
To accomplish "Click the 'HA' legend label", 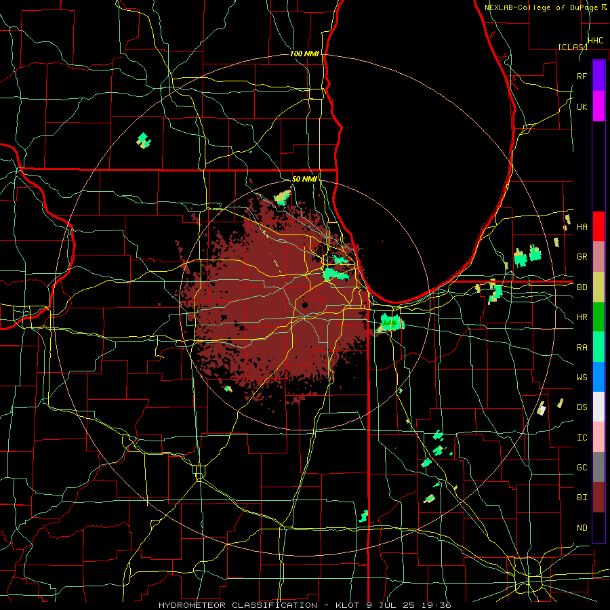I will click(x=582, y=226).
